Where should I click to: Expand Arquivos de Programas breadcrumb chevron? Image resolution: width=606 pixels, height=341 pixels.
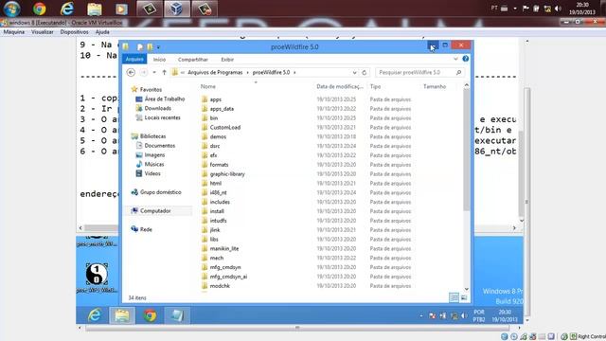coord(248,72)
